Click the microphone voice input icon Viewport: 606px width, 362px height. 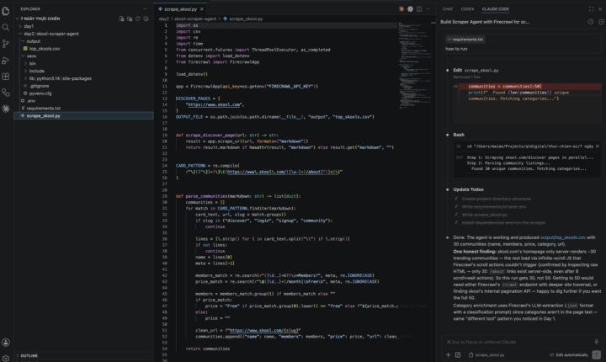[597, 342]
